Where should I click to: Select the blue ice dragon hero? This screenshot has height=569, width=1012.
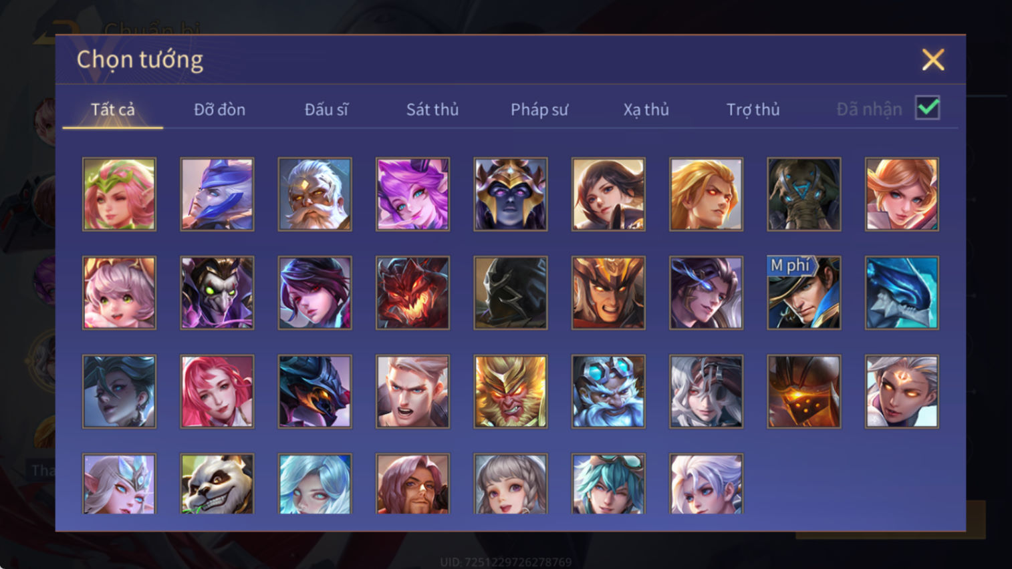click(902, 293)
